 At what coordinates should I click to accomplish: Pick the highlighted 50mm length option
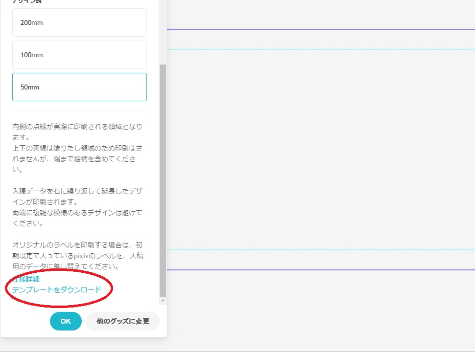pyautogui.click(x=79, y=87)
